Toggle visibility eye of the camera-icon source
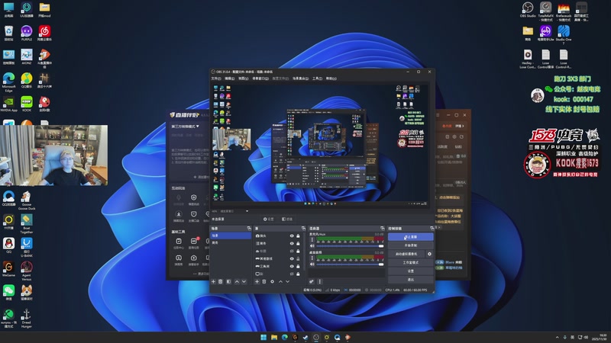Viewport: 611px width, 343px height. 292,236
